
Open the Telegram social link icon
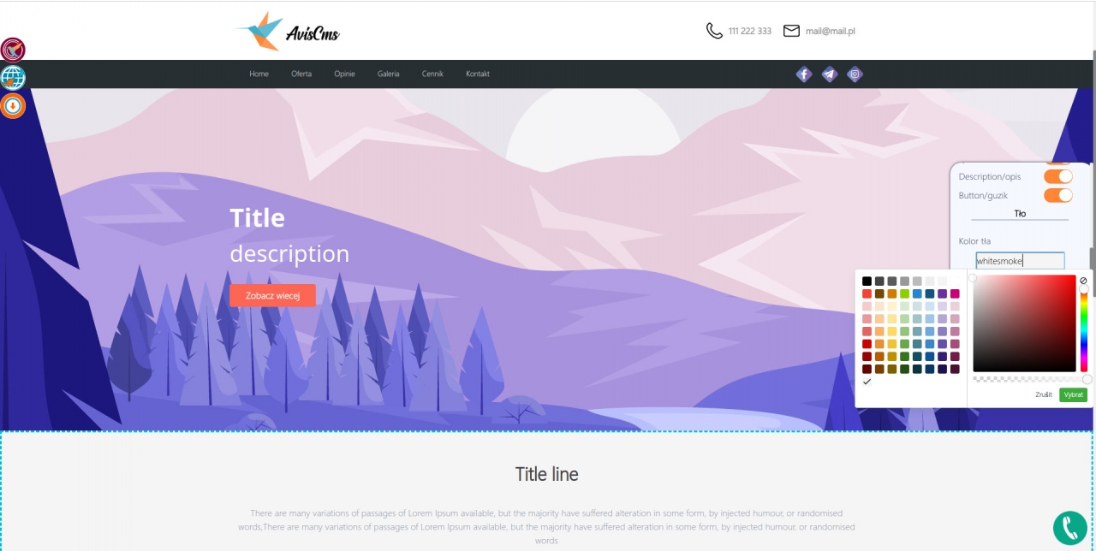(x=830, y=74)
